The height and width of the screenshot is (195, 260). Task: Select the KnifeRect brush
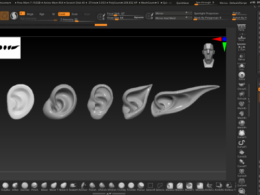point(219,186)
